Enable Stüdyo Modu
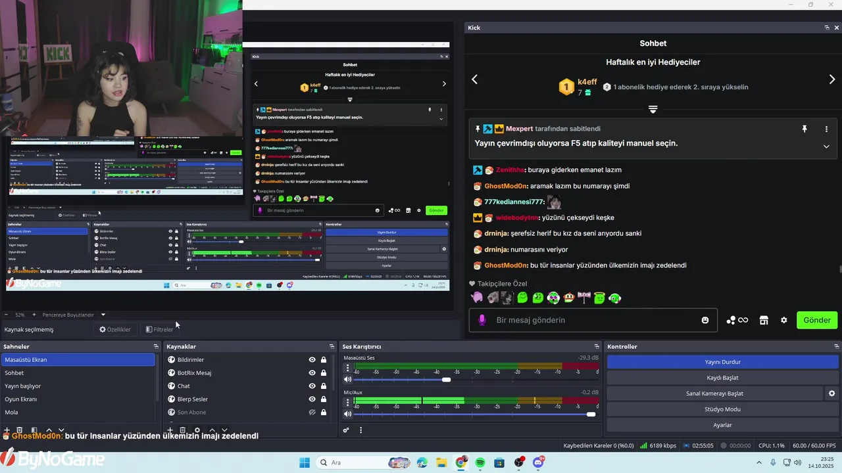This screenshot has height=473, width=842. pos(722,409)
